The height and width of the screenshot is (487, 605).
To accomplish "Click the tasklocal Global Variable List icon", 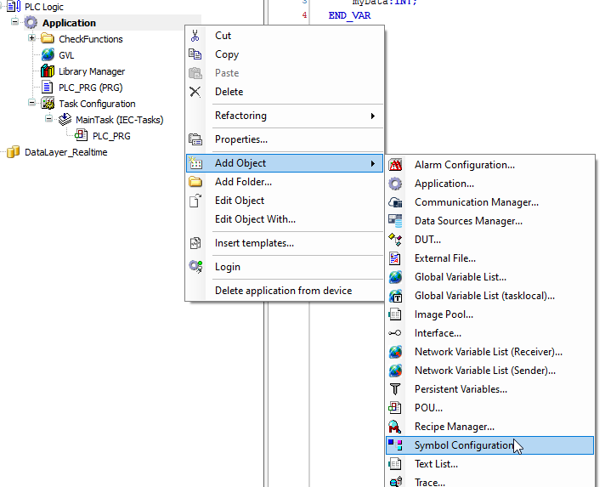I will tap(395, 296).
